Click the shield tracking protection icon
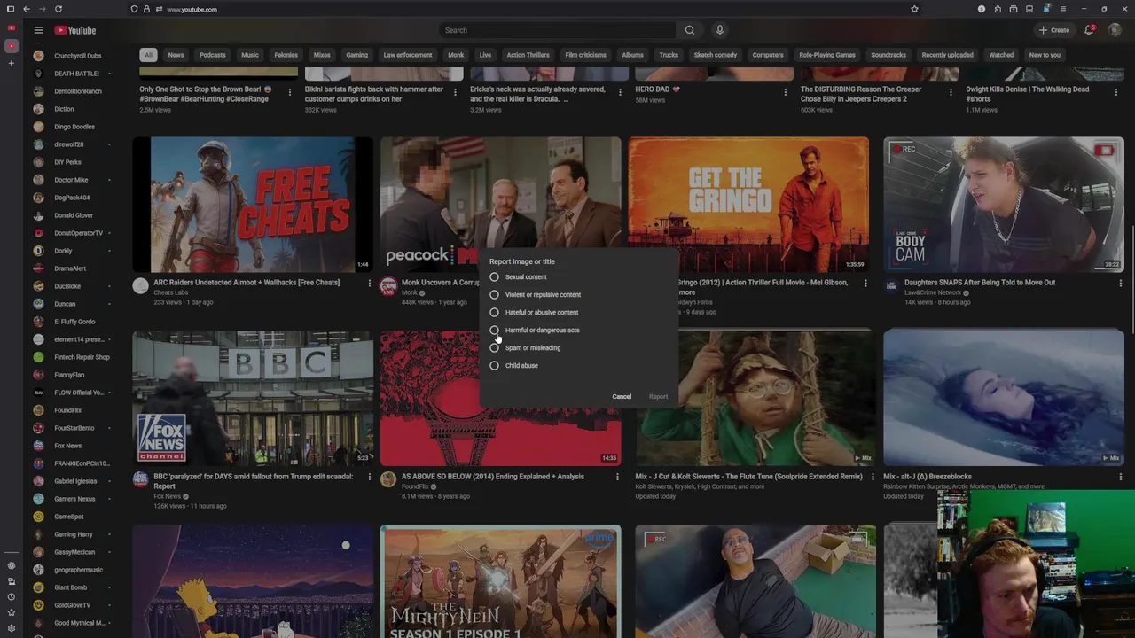The width and height of the screenshot is (1135, 638). [x=134, y=9]
